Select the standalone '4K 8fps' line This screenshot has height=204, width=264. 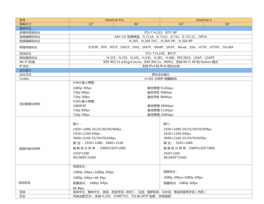79,188
